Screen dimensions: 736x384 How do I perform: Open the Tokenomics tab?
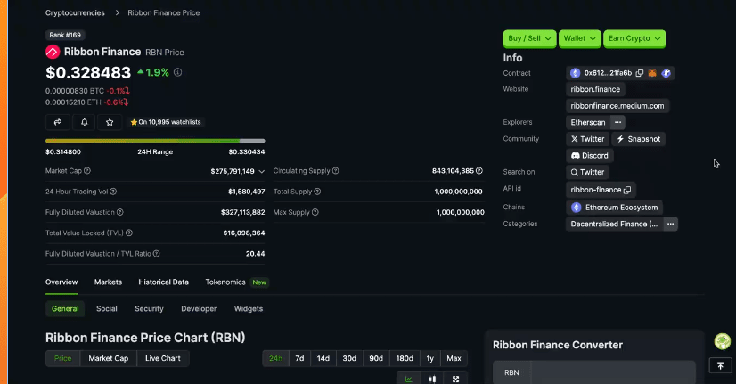pos(225,282)
